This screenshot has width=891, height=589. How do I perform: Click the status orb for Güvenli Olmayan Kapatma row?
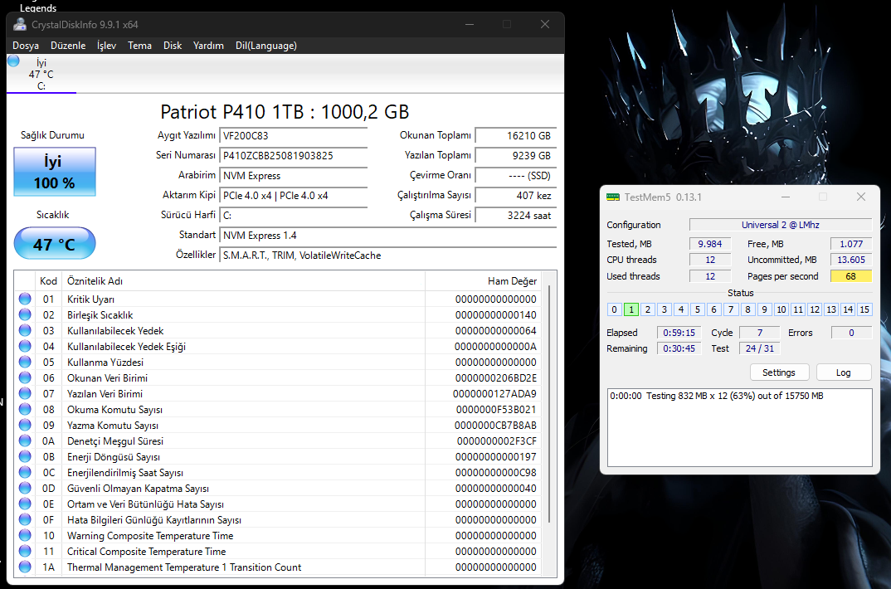[25, 487]
